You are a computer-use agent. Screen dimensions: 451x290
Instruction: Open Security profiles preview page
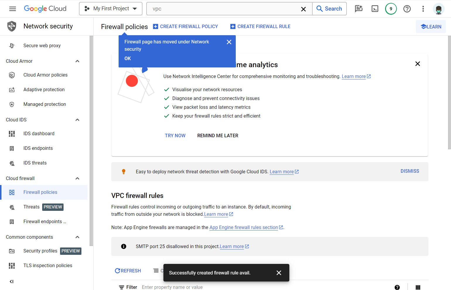point(44,251)
